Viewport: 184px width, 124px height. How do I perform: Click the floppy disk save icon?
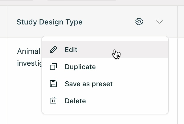[x=53, y=84]
